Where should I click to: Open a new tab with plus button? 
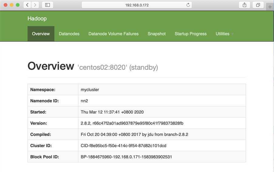click(x=270, y=7)
